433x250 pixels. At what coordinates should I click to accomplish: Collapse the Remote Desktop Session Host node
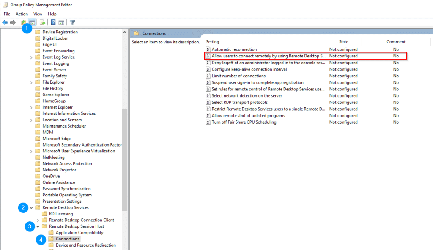(38, 226)
